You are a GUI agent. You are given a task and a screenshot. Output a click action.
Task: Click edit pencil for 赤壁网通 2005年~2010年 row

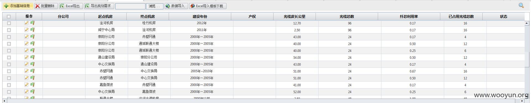pyautogui.click(x=27, y=71)
